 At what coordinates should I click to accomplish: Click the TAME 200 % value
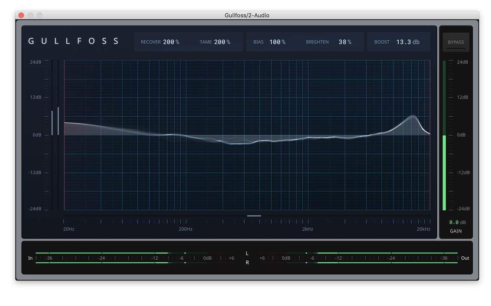tap(222, 42)
